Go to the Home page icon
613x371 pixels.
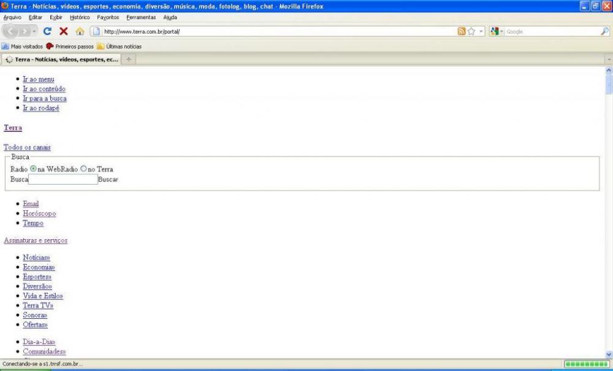point(80,31)
